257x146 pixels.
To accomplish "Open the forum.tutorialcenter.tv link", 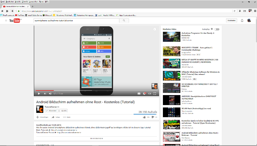I will click(x=69, y=133).
